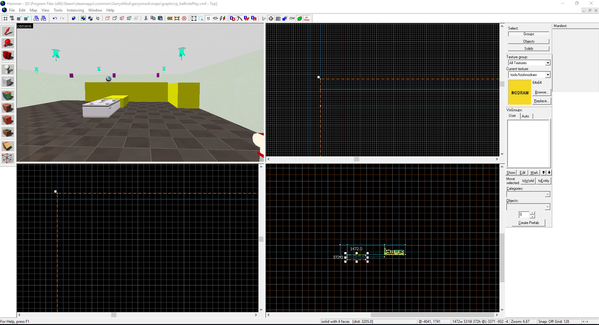Select the Toggle Texture Application tool

click(8, 95)
